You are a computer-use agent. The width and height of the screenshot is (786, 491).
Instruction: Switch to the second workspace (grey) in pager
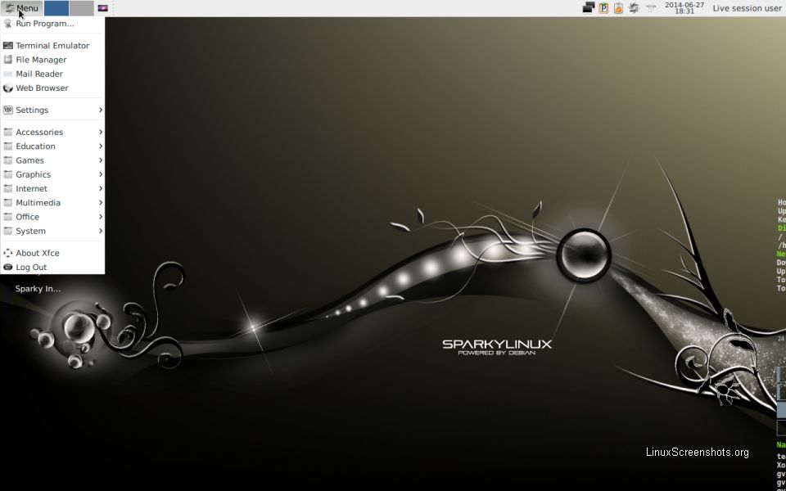pos(81,8)
